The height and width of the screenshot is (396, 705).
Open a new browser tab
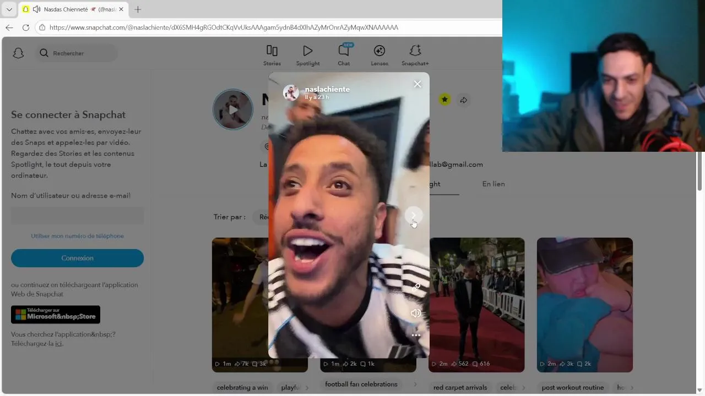point(138,9)
